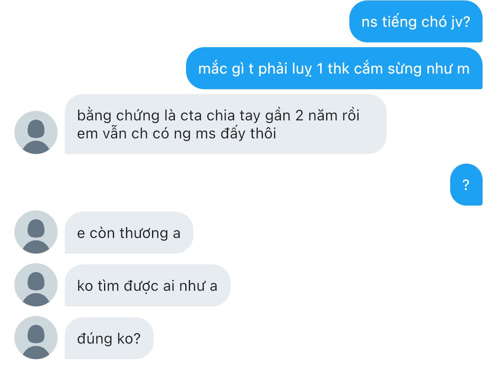Screen dimensions: 497x366
Task: Click the text line 'em vẫn ch có ng ms đấy thôi'
Action: (176, 134)
